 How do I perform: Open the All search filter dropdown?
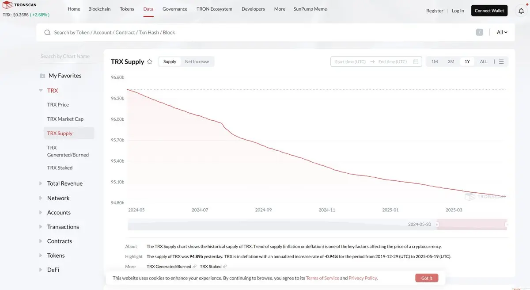[x=502, y=32]
